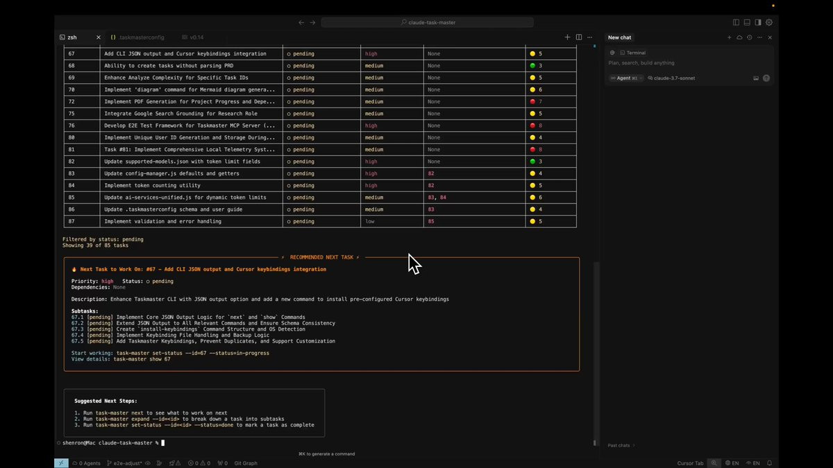This screenshot has width=833, height=468.
Task: Click 'task-master show 67' command text
Action: (x=142, y=359)
